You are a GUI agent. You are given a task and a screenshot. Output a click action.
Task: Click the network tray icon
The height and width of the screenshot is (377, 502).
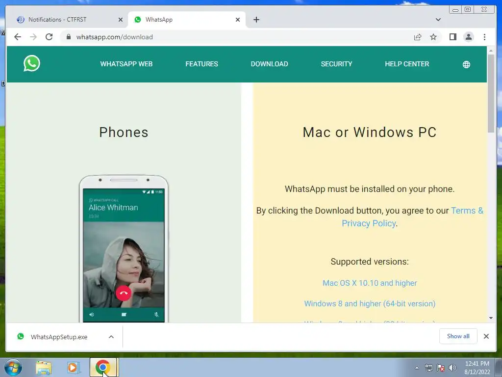pos(428,368)
